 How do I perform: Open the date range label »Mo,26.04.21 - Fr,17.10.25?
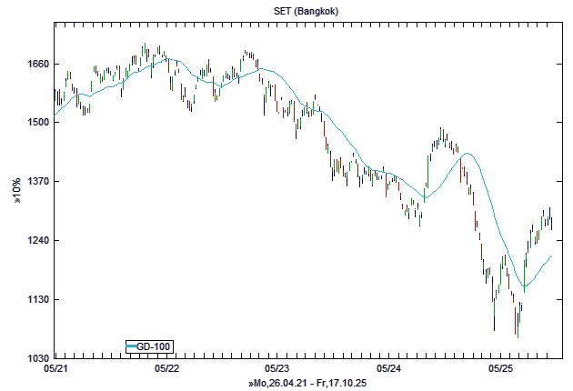pos(307,384)
